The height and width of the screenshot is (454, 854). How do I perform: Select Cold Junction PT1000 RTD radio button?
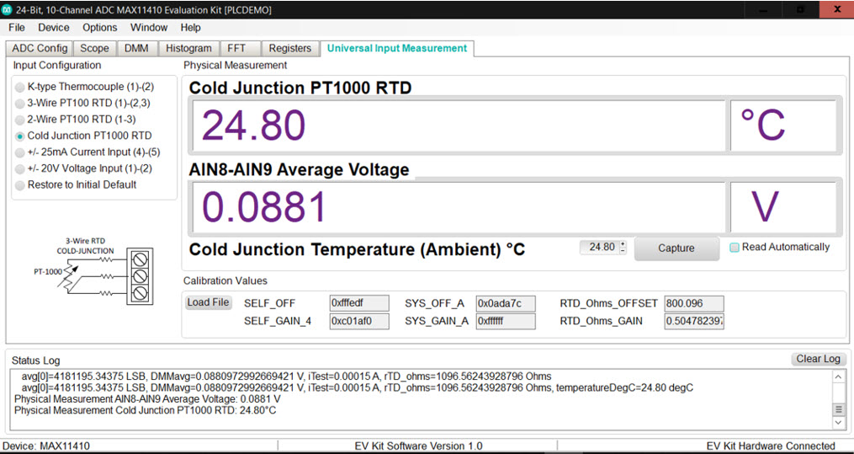pos(19,136)
